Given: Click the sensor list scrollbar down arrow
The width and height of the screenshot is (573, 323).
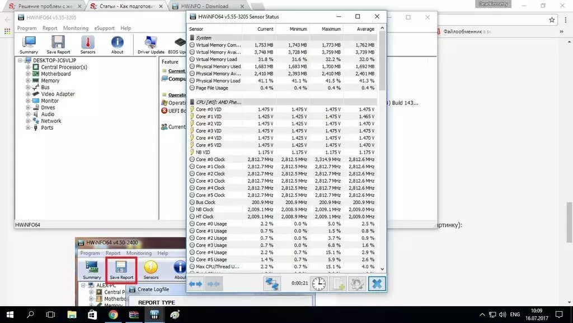Looking at the screenshot, I should coord(382,269).
